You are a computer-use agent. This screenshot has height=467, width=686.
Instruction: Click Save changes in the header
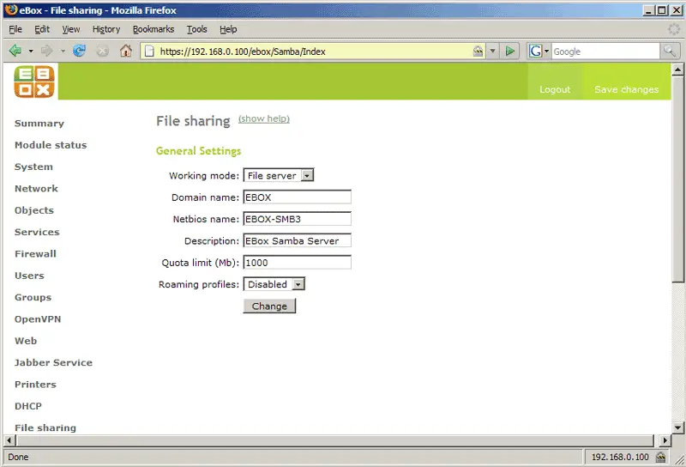tap(627, 89)
